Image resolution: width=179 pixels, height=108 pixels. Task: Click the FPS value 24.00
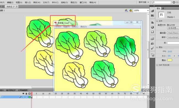pos(170,51)
